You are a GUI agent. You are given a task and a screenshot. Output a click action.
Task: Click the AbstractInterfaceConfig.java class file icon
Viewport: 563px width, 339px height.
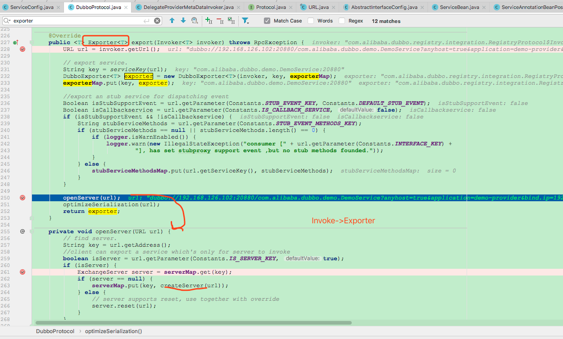coord(346,7)
